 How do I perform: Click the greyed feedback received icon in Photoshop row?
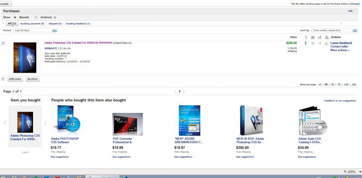(x=326, y=43)
